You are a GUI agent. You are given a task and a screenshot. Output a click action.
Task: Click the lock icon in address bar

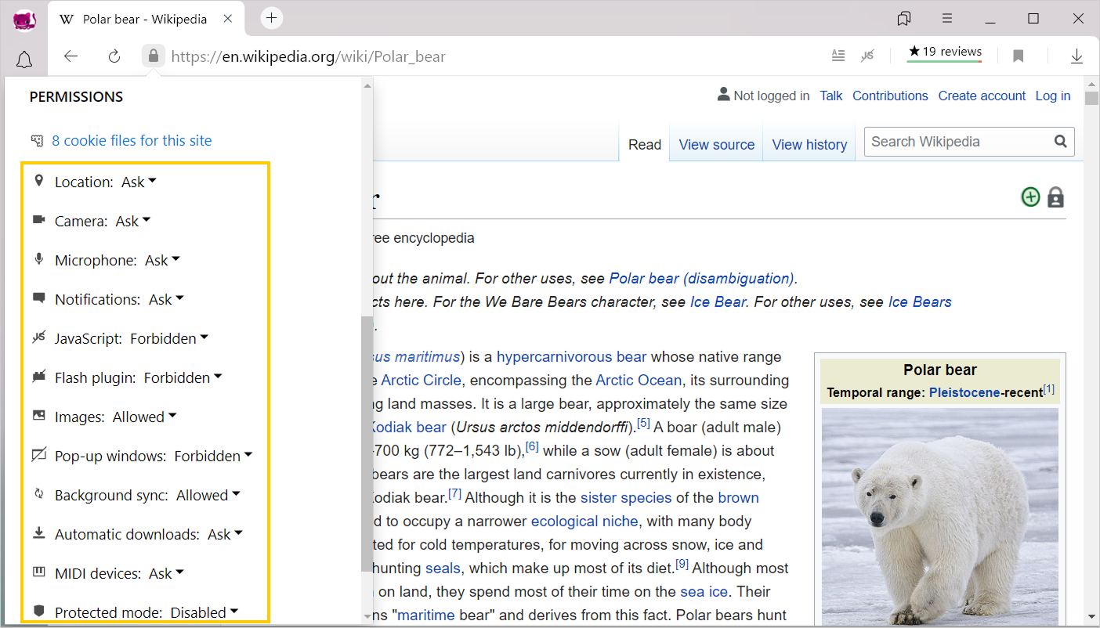click(x=154, y=56)
